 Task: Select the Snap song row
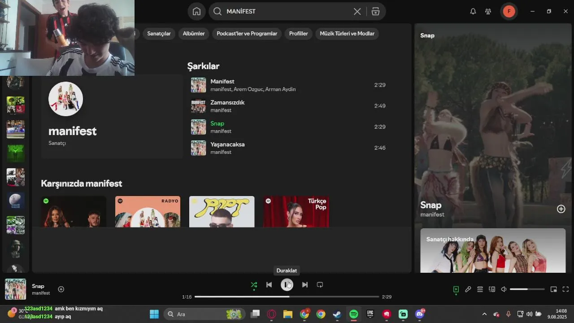(288, 127)
